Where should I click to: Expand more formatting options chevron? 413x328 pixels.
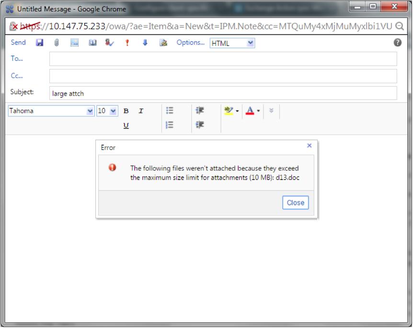point(271,111)
